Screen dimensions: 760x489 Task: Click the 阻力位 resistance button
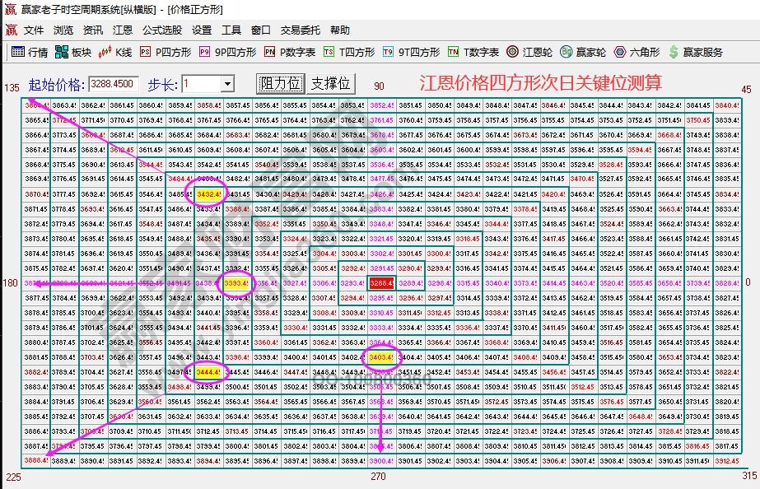point(282,82)
